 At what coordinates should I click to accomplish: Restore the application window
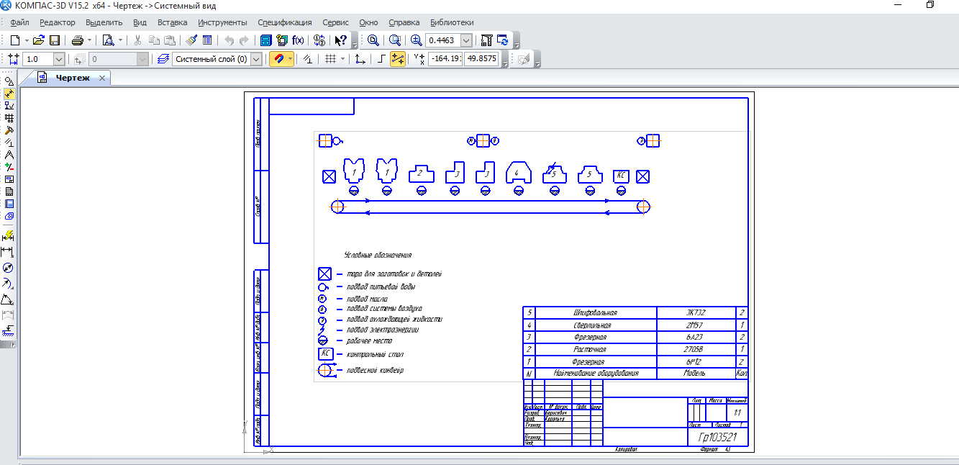[x=930, y=5]
